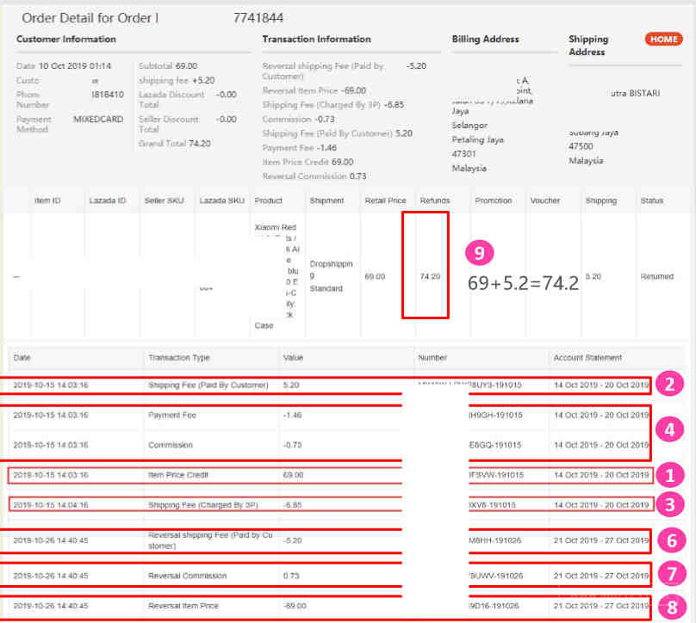Click the Refunds cell value 74.20
696x623 pixels.
point(430,277)
